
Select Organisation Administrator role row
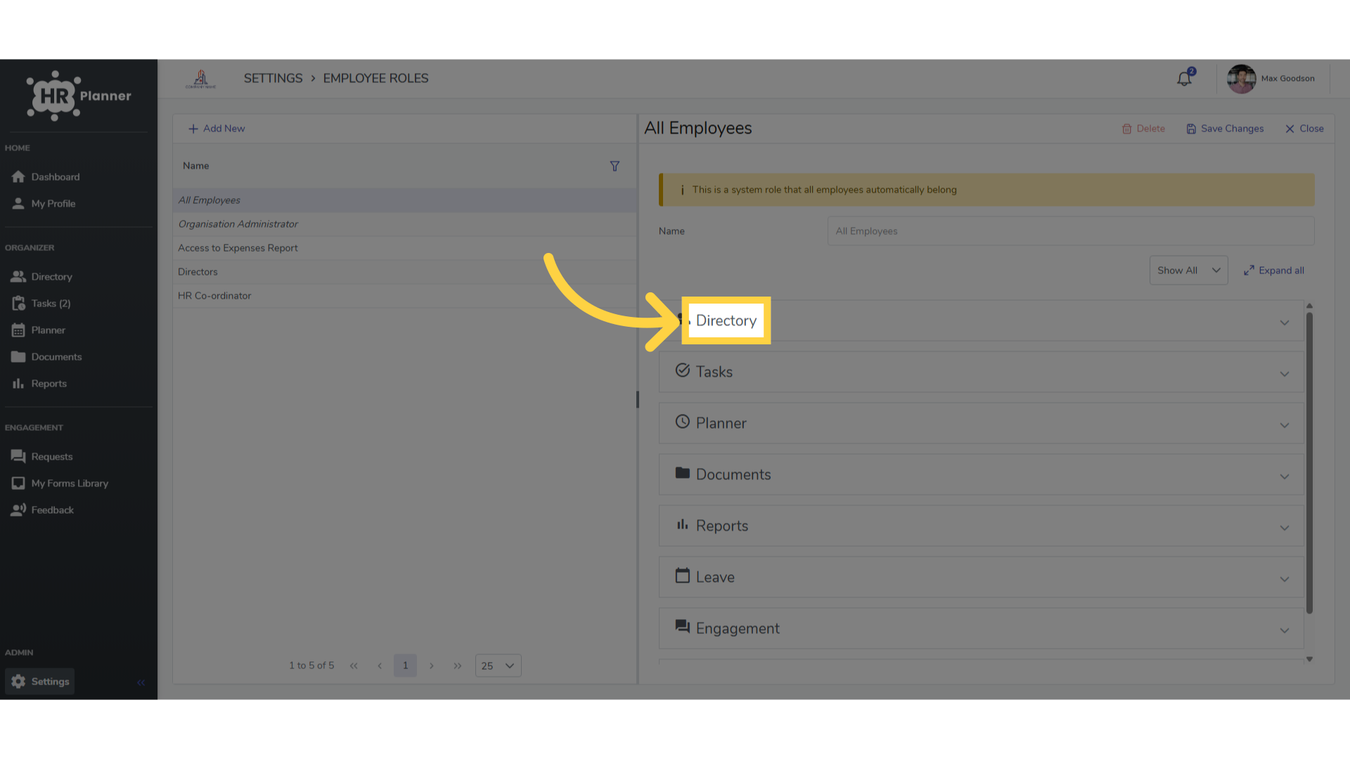[x=404, y=224]
